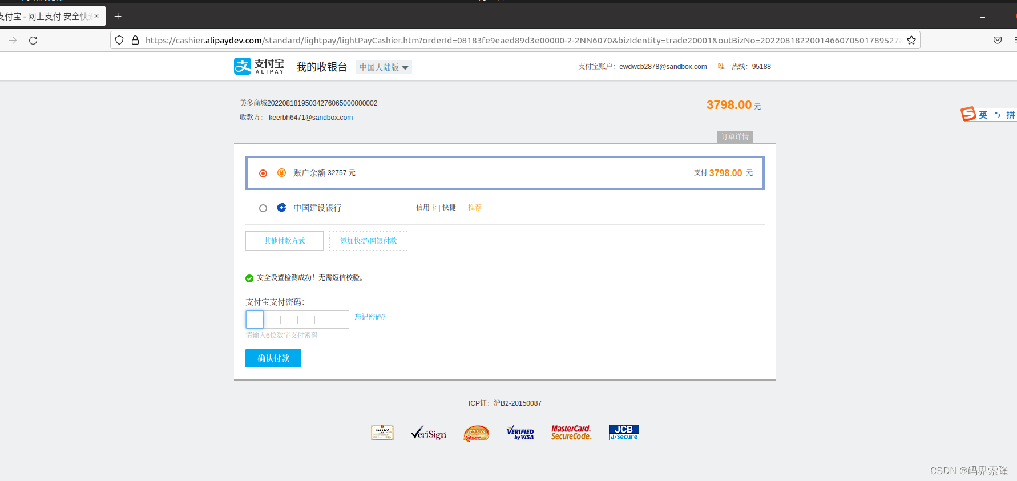Click 添加快捷/网银付款 button
Image resolution: width=1017 pixels, height=481 pixels.
368,241
